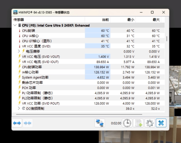Click the vertical scrollbar thumb of sensor list

167,39
